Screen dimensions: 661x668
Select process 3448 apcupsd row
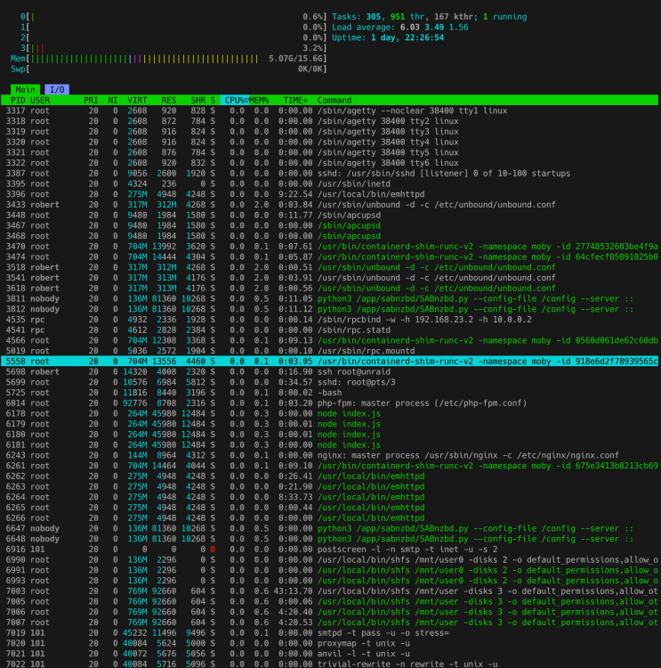[x=329, y=216]
